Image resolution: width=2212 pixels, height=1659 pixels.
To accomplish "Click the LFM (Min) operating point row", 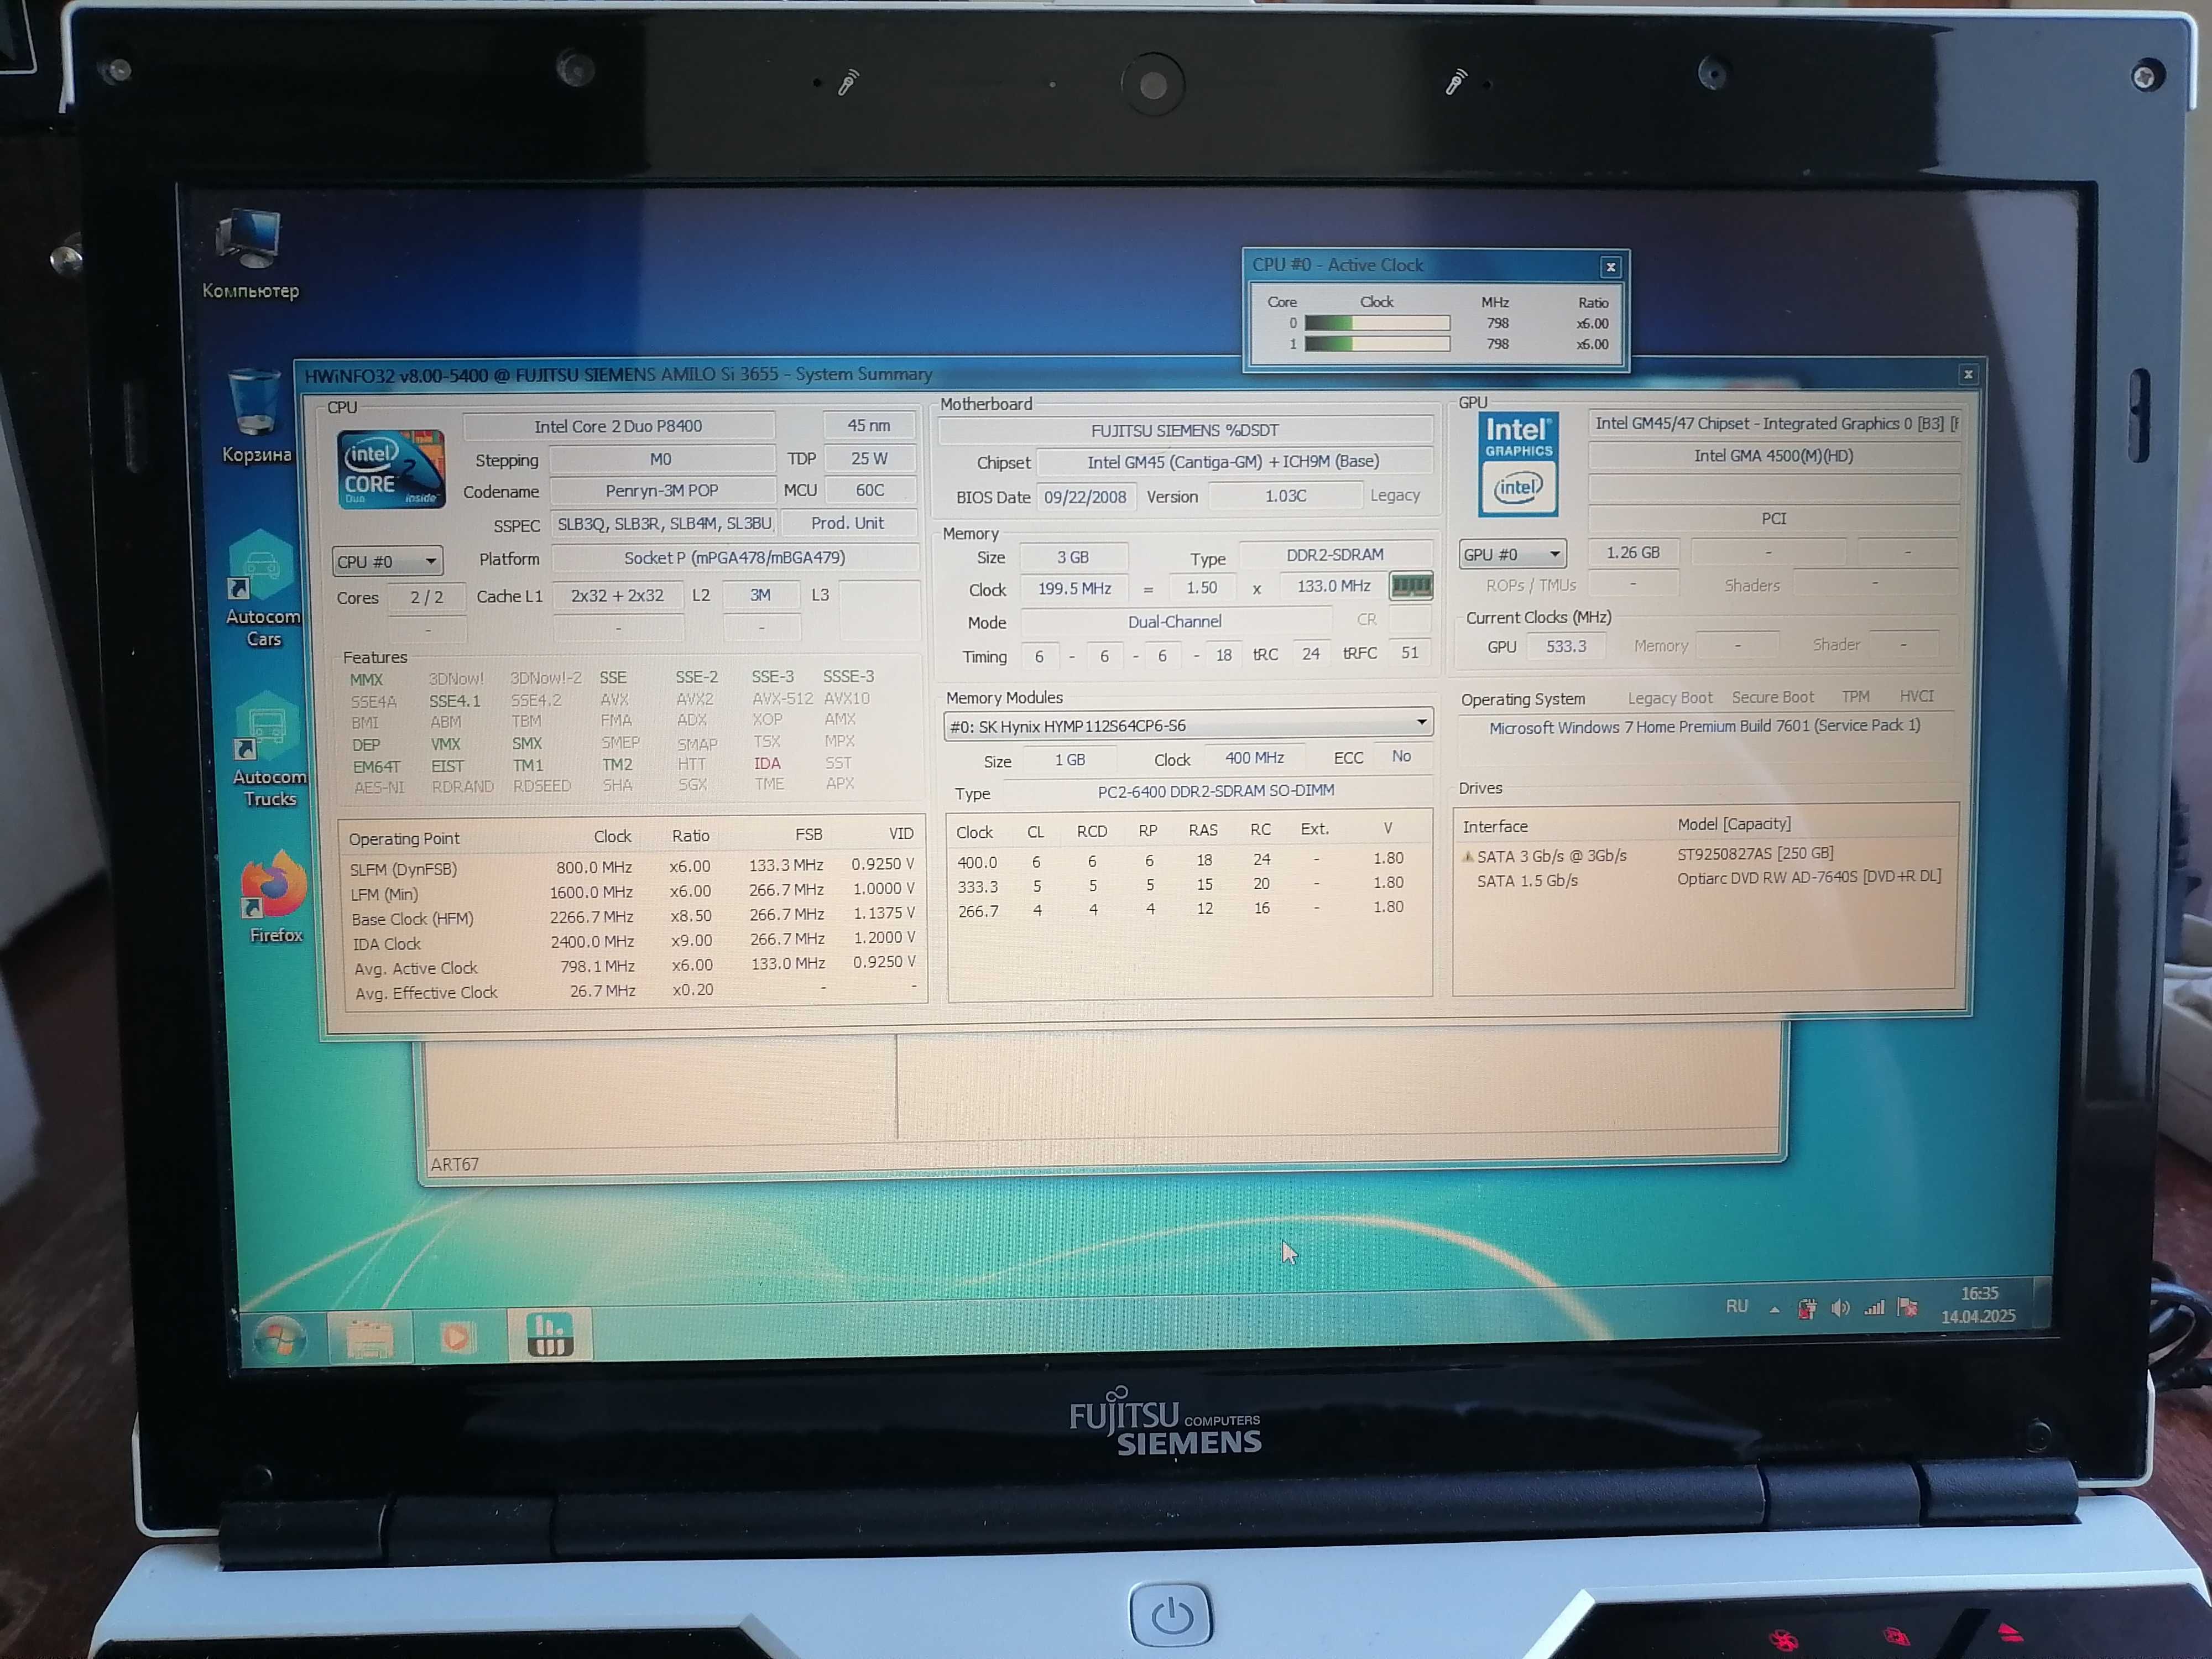I will pos(633,891).
